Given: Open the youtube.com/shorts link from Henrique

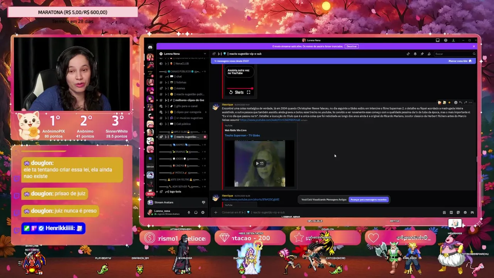Looking at the screenshot, I should click(250, 200).
